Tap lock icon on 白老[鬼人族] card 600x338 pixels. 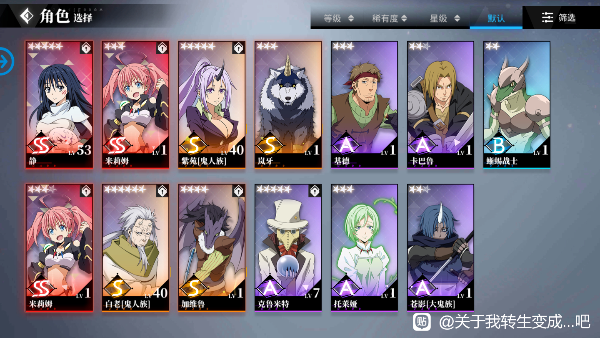162,191
